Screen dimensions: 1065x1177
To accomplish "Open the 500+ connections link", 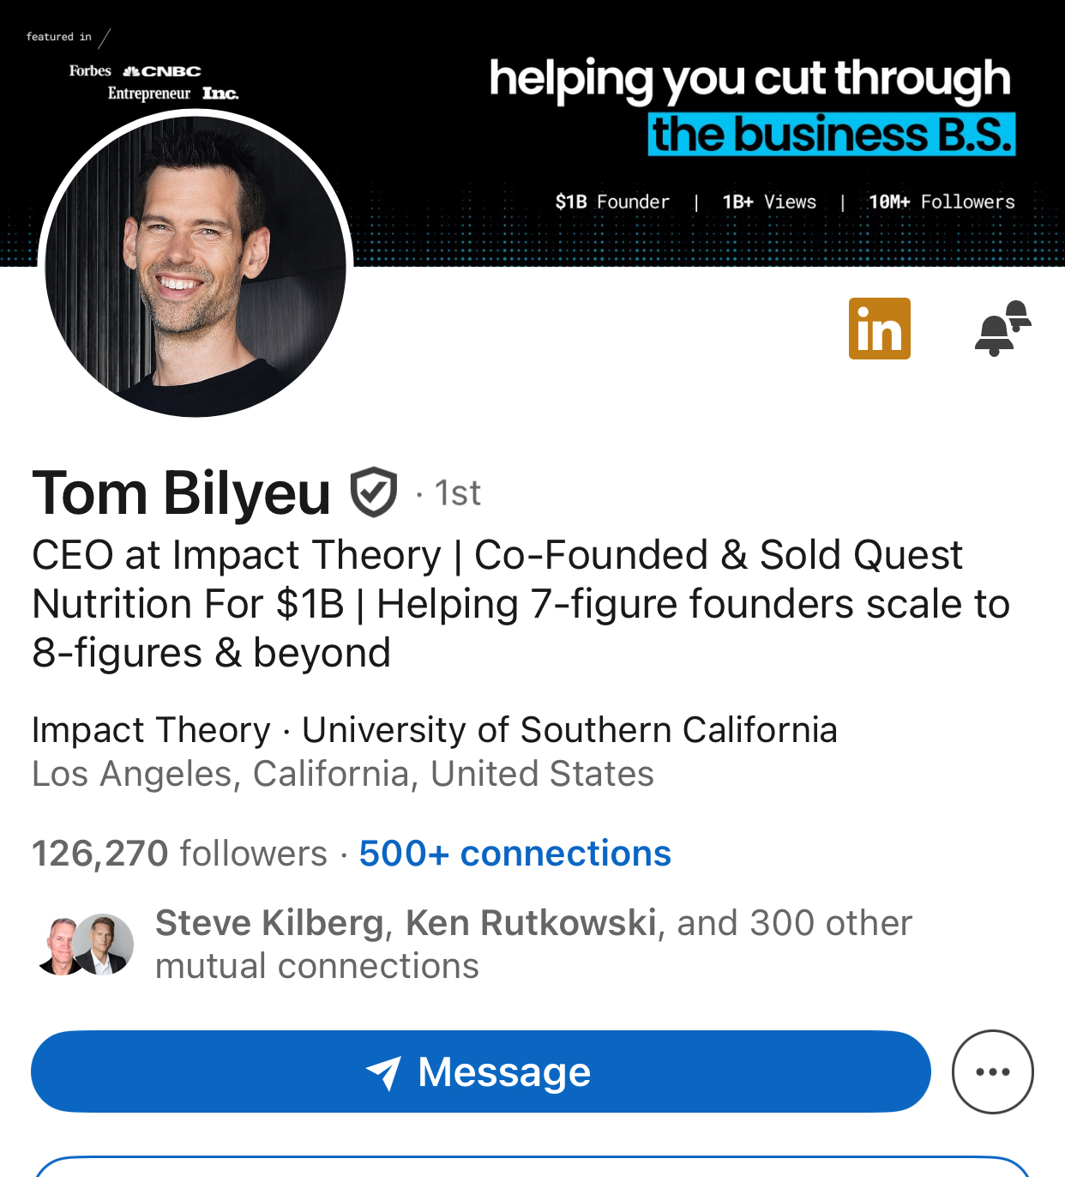I will (514, 854).
